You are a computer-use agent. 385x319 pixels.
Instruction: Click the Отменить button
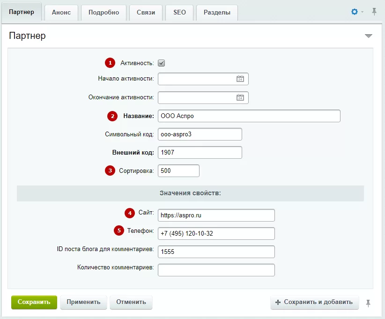131,302
